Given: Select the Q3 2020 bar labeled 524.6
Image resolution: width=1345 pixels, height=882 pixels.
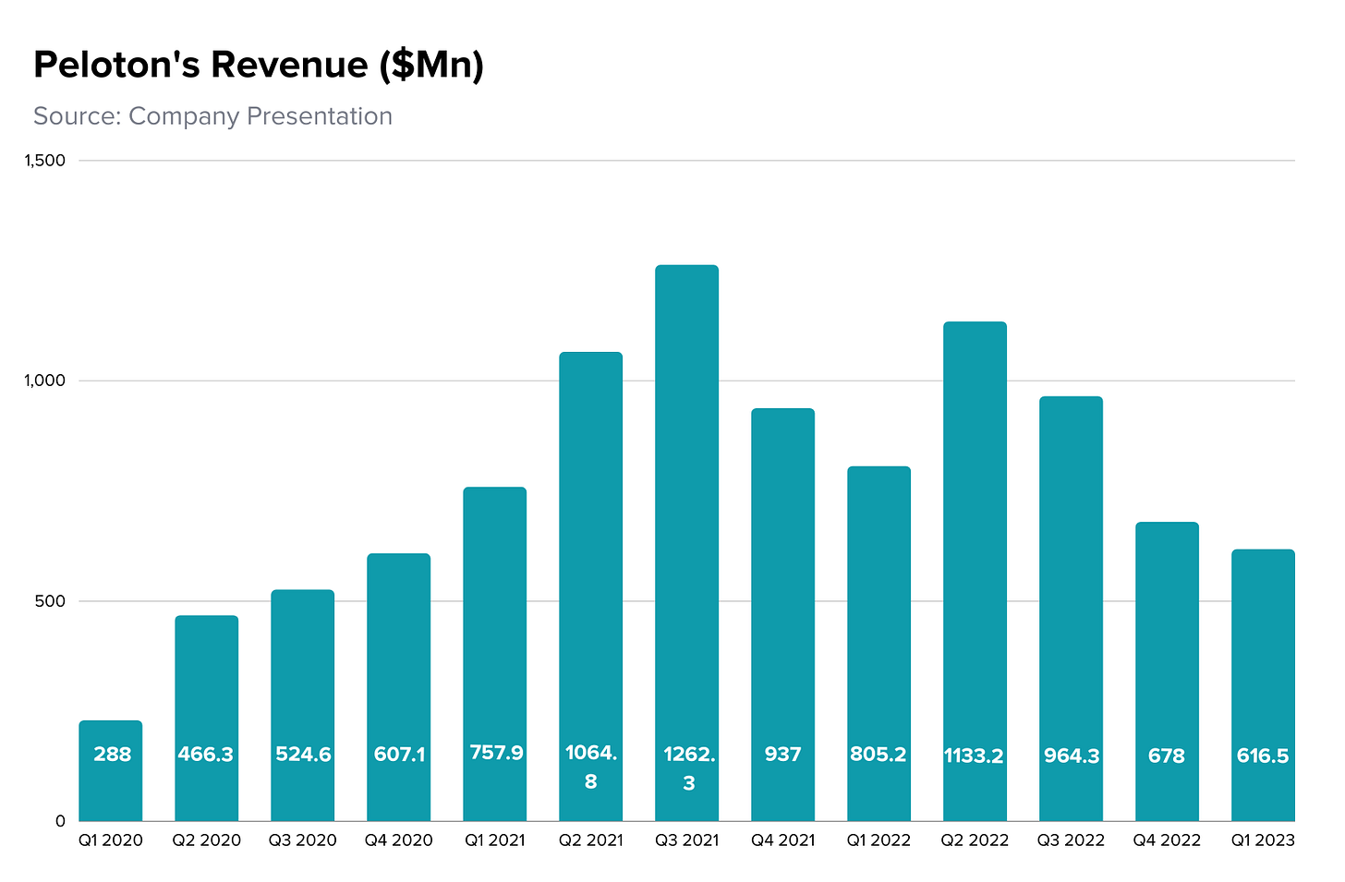Looking at the screenshot, I should pos(303,706).
